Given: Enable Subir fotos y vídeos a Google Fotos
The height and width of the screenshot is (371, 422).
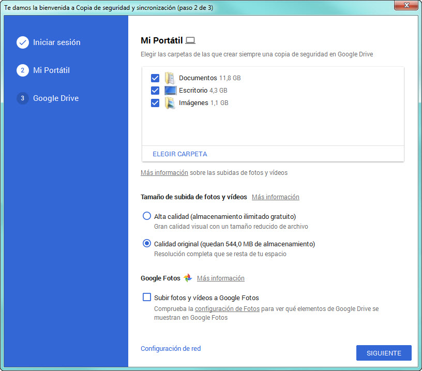Looking at the screenshot, I should [x=147, y=297].
